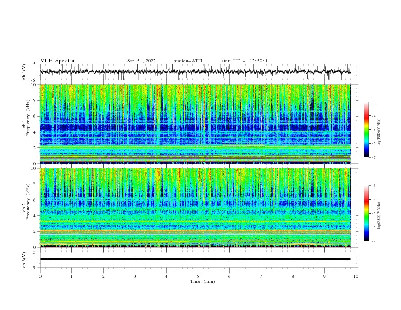Click the ch.1 colorbar "-3" tick value
This screenshot has width=401, height=310.
pos(374,102)
